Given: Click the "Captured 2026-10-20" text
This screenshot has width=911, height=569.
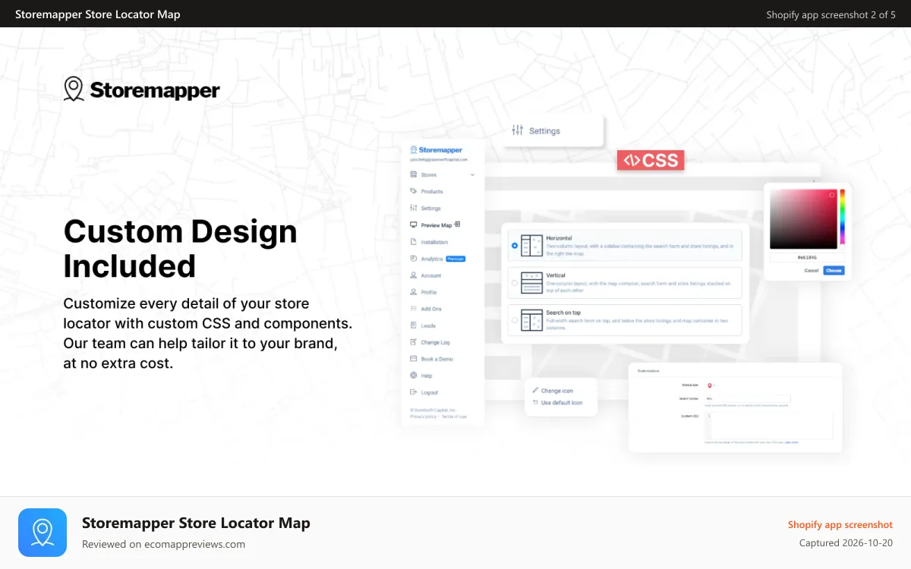Looking at the screenshot, I should coord(846,542).
